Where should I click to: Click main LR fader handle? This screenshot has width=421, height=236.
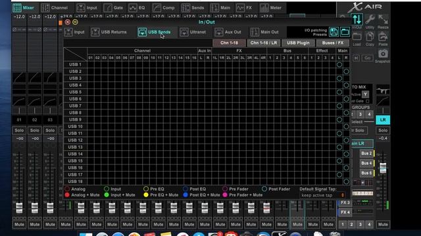[383, 168]
